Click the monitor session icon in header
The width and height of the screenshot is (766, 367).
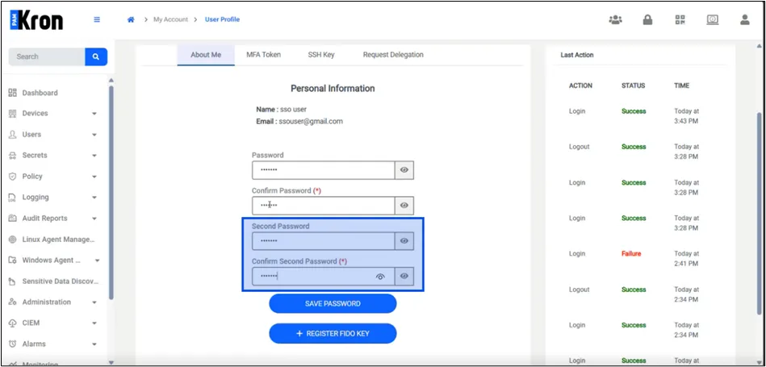tap(712, 19)
